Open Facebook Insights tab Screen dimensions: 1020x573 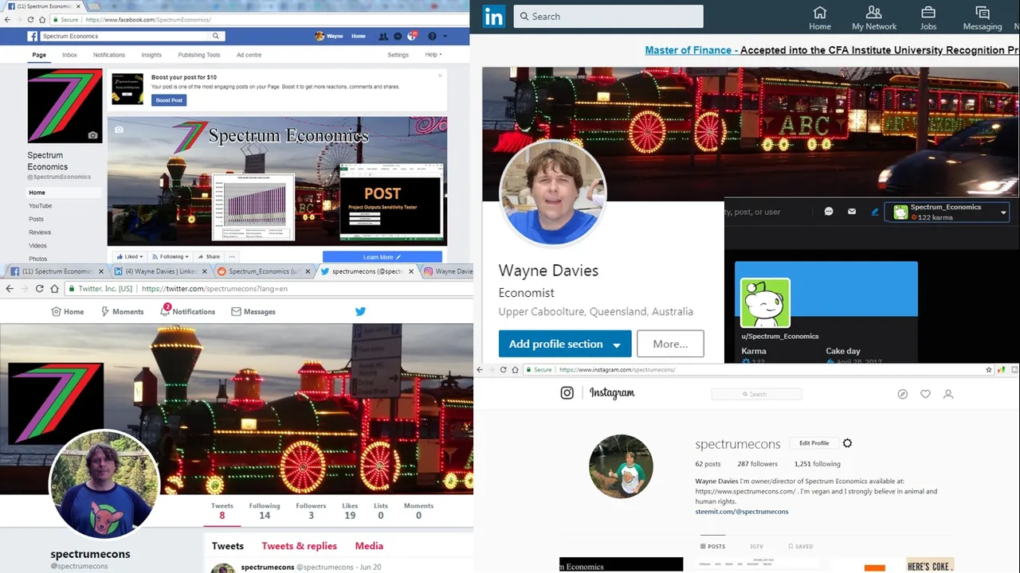pos(151,55)
